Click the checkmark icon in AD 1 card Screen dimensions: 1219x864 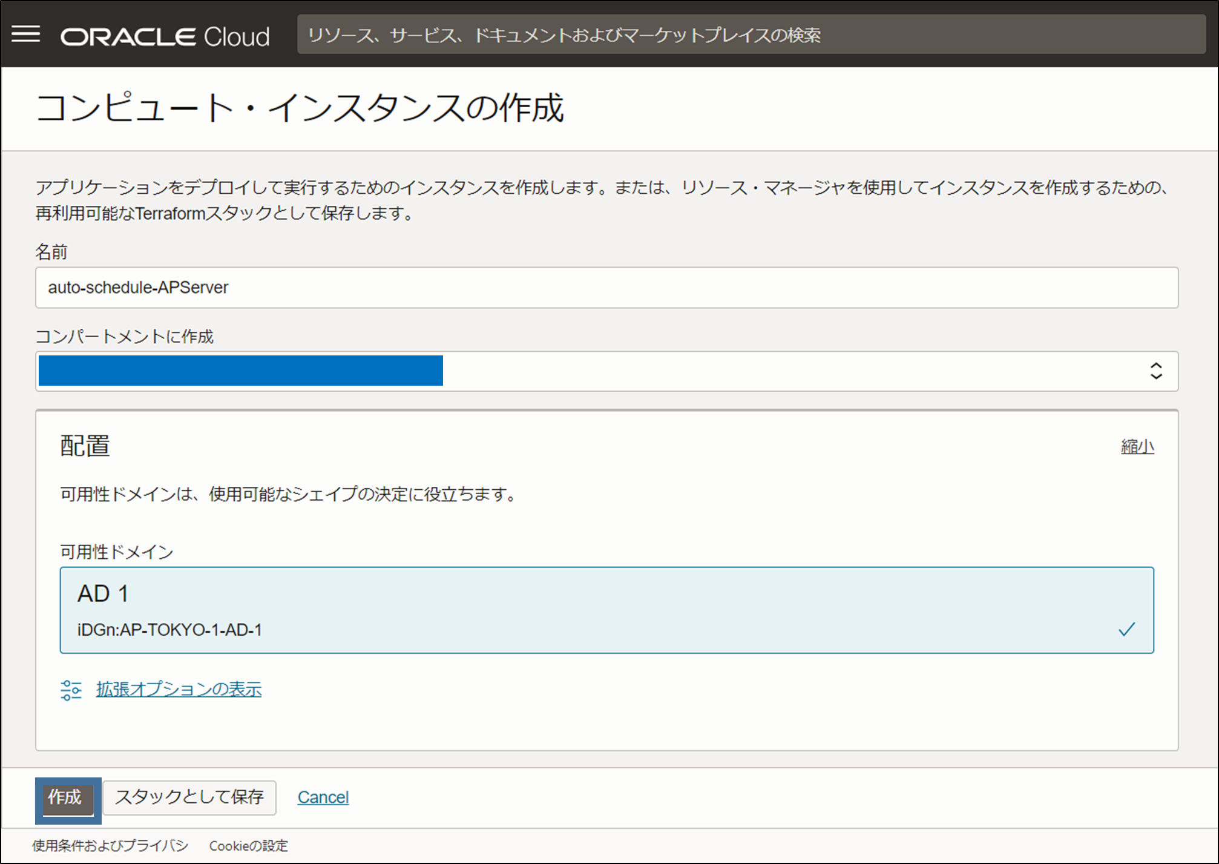pos(1126,630)
